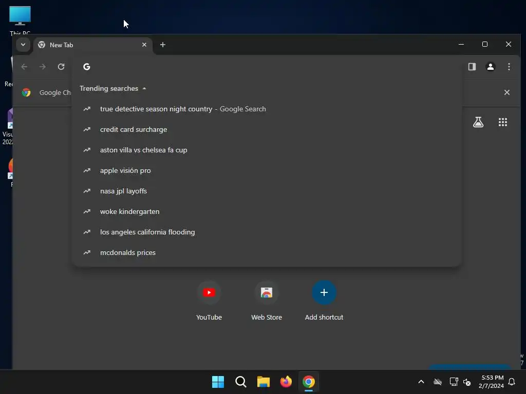Screen dimensions: 526x394
Task: Click the network tray icon
Action: pos(454,382)
